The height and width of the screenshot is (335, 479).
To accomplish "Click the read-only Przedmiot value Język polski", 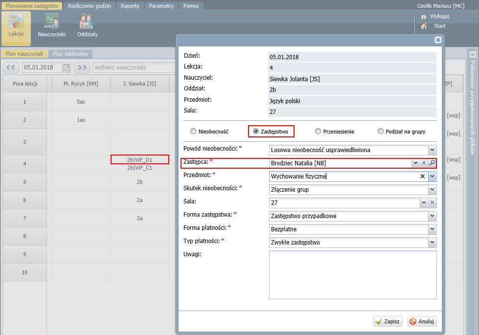I will click(x=352, y=101).
